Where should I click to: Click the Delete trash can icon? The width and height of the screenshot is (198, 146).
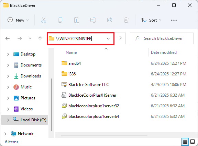(x=126, y=20)
